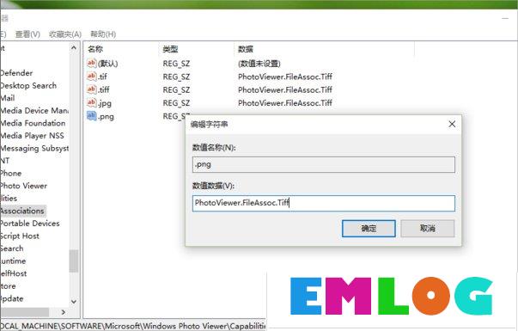This screenshot has height=331, width=518.
Task: Select the Capabilities key ending in 'lities'
Action: click(9, 199)
